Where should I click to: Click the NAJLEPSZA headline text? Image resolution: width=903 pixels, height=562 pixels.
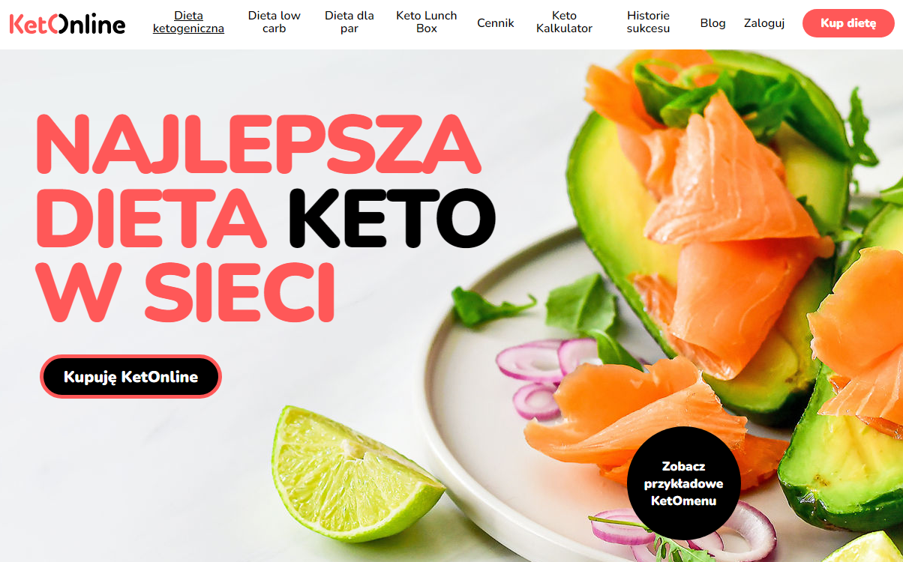coord(258,145)
